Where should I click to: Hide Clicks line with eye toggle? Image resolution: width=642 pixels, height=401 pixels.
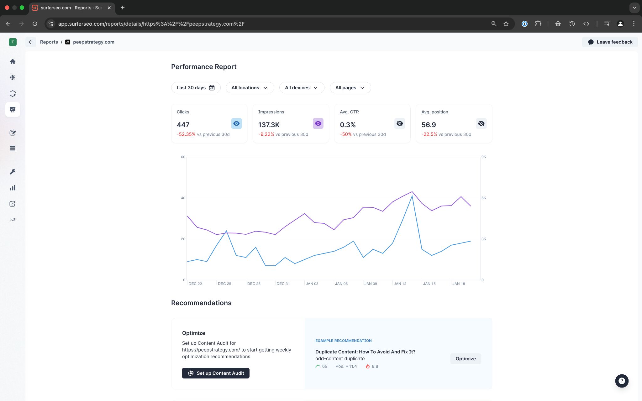coord(236,123)
